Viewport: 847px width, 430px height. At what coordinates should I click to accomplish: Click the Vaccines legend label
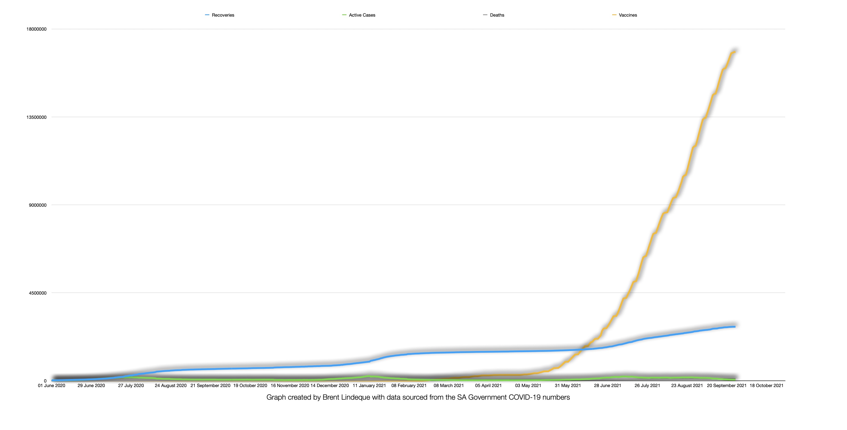(x=628, y=15)
